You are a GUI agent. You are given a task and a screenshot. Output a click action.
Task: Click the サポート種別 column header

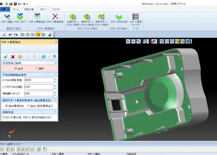coord(94,154)
